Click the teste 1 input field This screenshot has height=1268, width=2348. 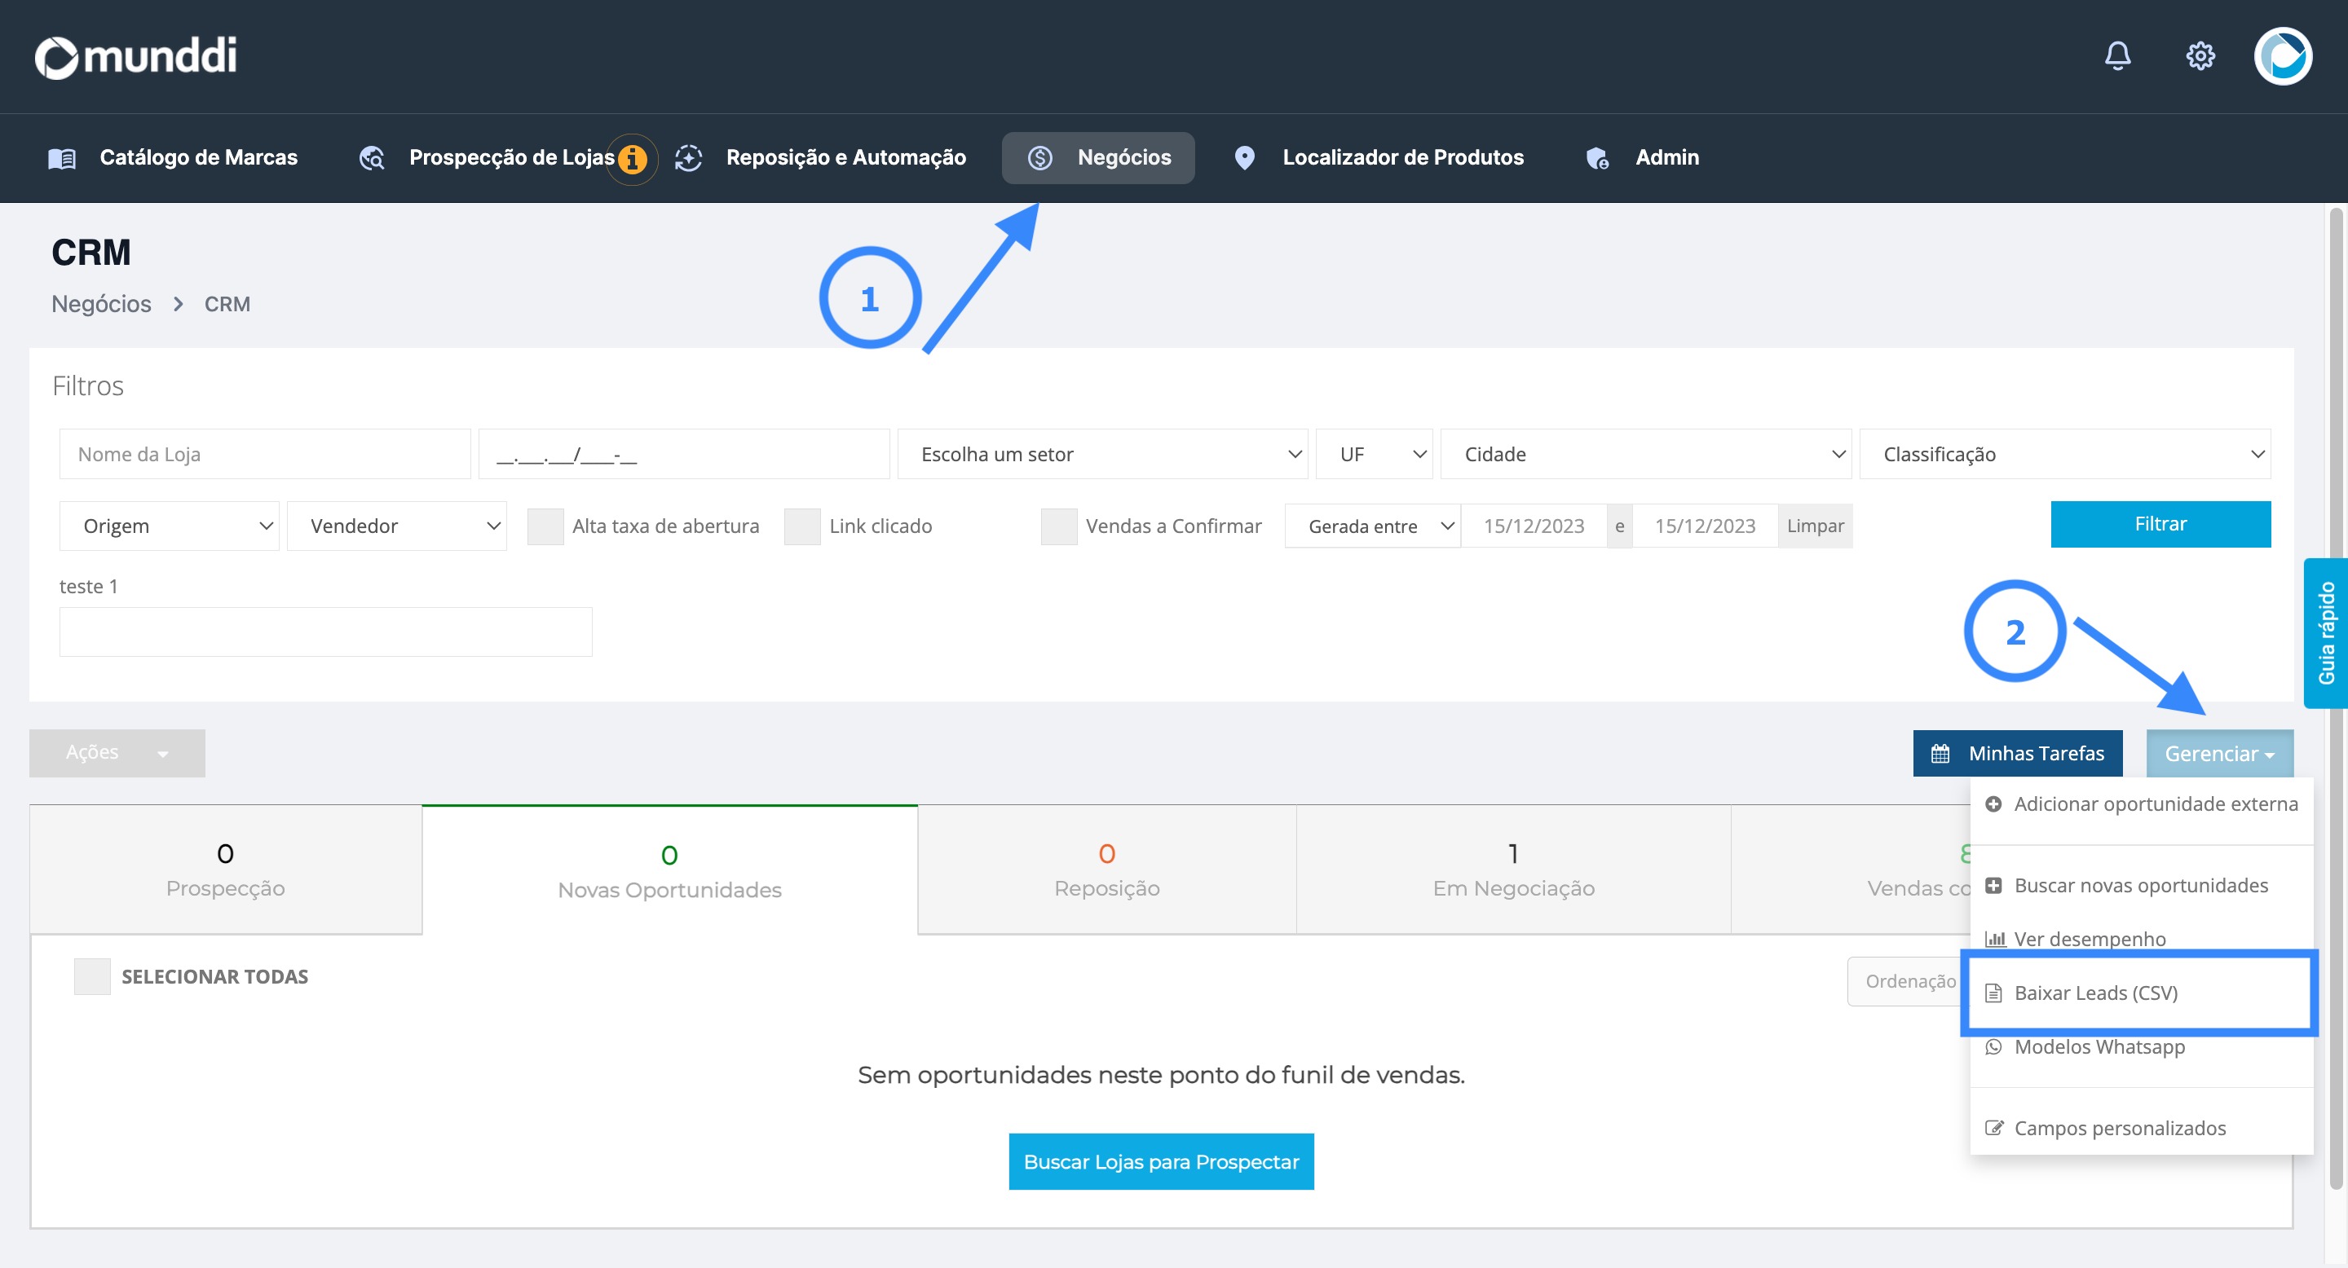tap(325, 632)
